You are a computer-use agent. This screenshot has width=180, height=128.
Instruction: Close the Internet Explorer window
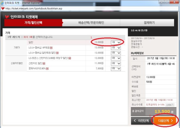(174, 2)
